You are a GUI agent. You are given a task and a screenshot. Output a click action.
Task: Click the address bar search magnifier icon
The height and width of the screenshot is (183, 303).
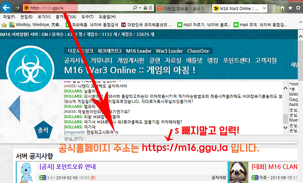pos(135,8)
